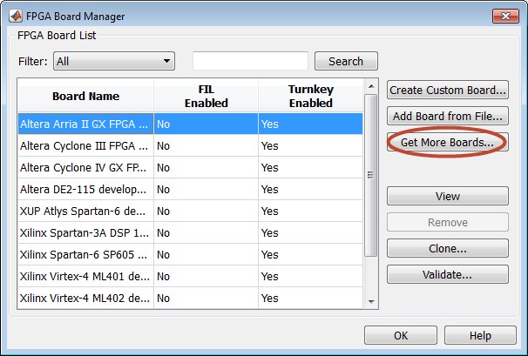Open the Filter dropdown set to All
The height and width of the screenshot is (356, 528).
pyautogui.click(x=114, y=61)
